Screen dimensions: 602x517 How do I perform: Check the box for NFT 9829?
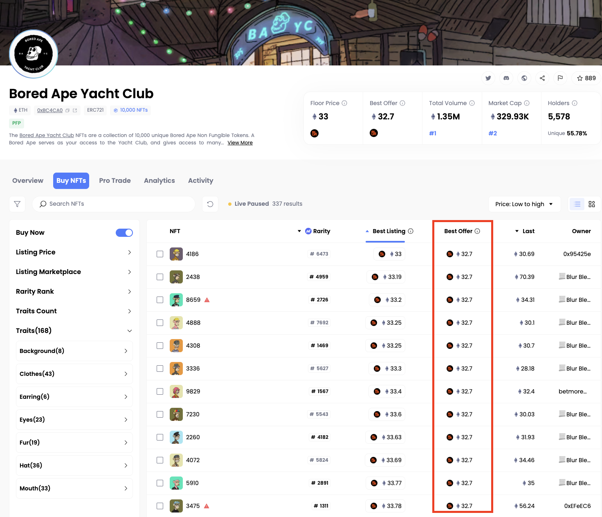tap(160, 391)
